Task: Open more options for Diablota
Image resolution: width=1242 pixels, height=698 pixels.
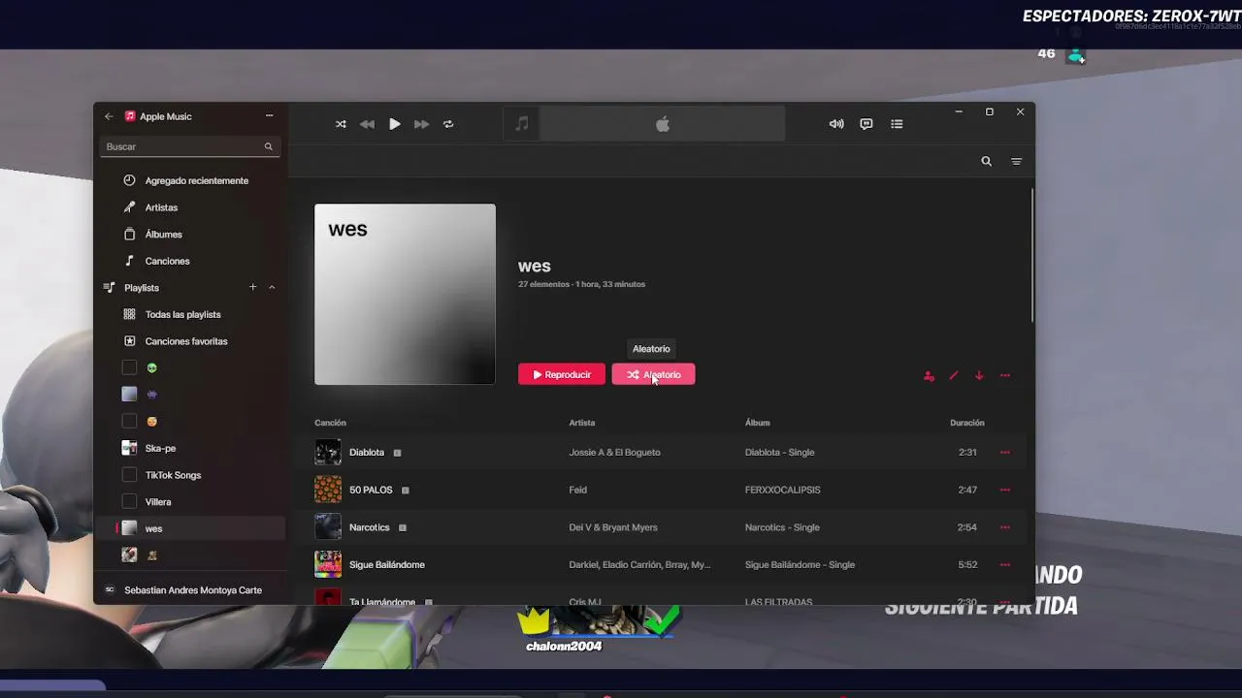Action: (1005, 453)
